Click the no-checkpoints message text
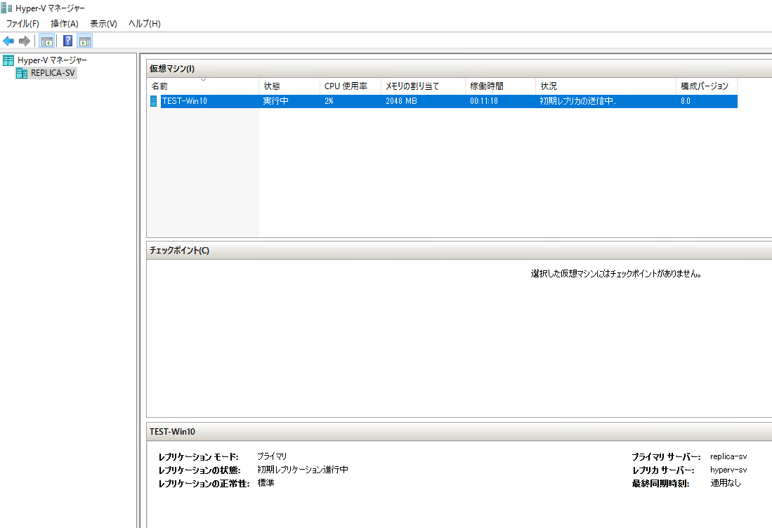Viewport: 772px width, 528px height. coord(616,274)
